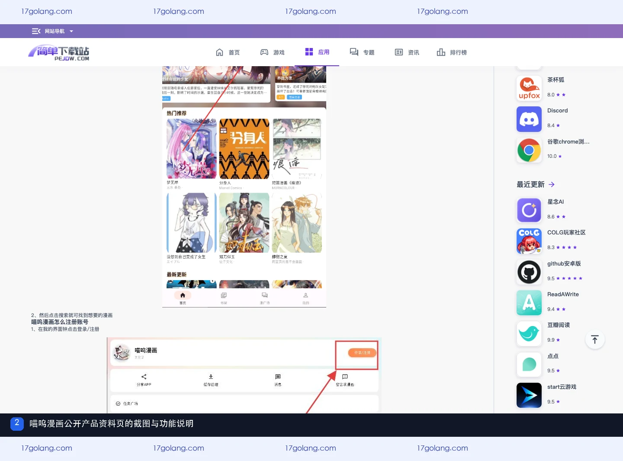The width and height of the screenshot is (623, 461).
Task: Expand the 网站导航 dropdown arrow
Action: (71, 31)
